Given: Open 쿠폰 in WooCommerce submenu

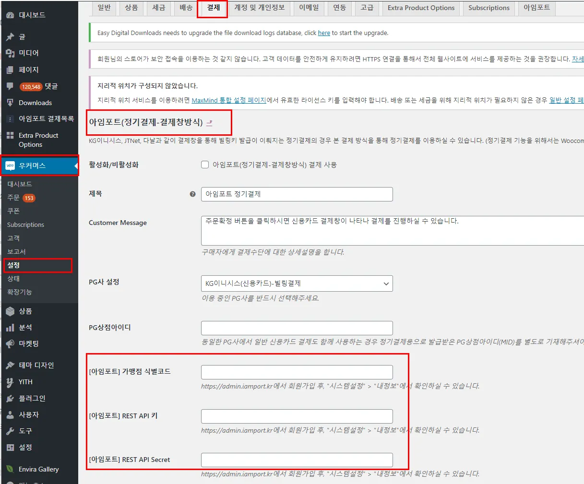Looking at the screenshot, I should pos(13,211).
